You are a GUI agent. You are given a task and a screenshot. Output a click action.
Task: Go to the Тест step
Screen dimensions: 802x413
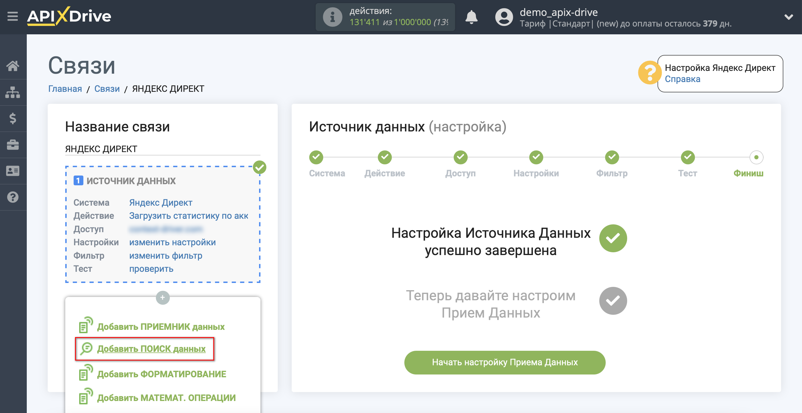coord(688,157)
